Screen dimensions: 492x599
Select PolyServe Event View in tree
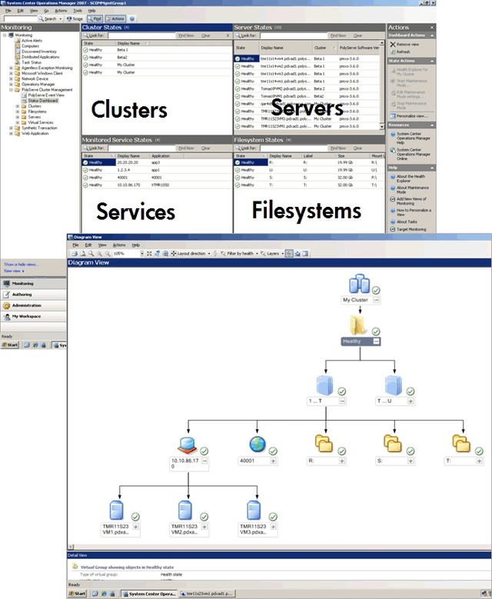point(46,95)
